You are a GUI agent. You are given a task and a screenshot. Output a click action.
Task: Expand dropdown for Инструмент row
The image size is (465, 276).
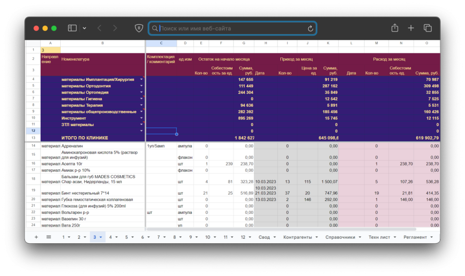141,118
